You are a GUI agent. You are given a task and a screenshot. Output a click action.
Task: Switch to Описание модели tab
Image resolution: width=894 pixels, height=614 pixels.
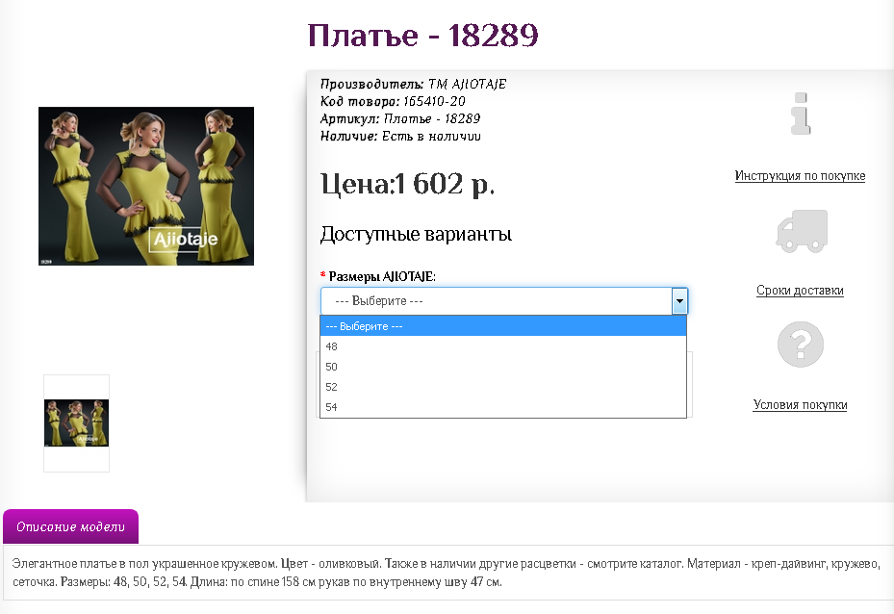click(70, 526)
